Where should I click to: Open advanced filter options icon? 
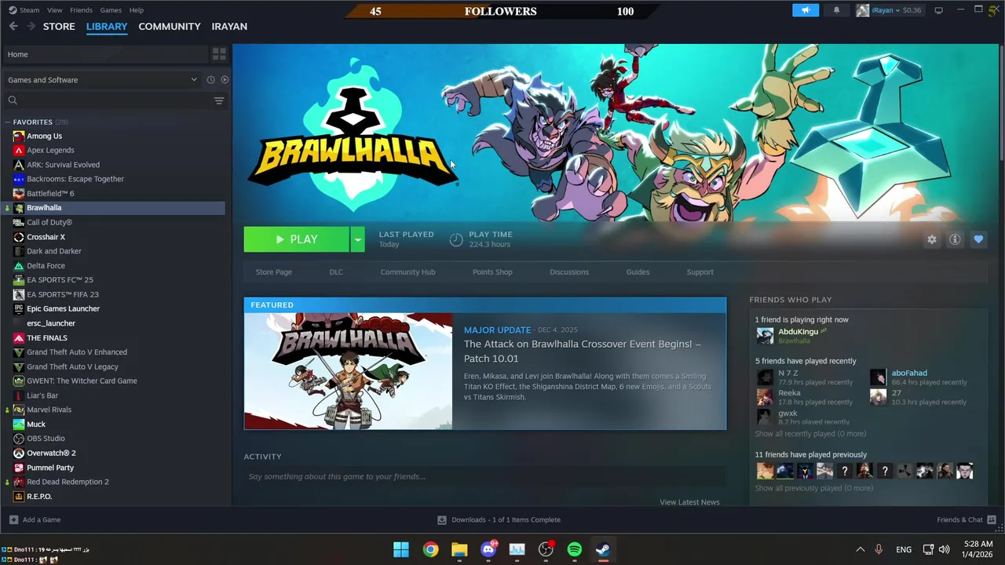click(219, 100)
